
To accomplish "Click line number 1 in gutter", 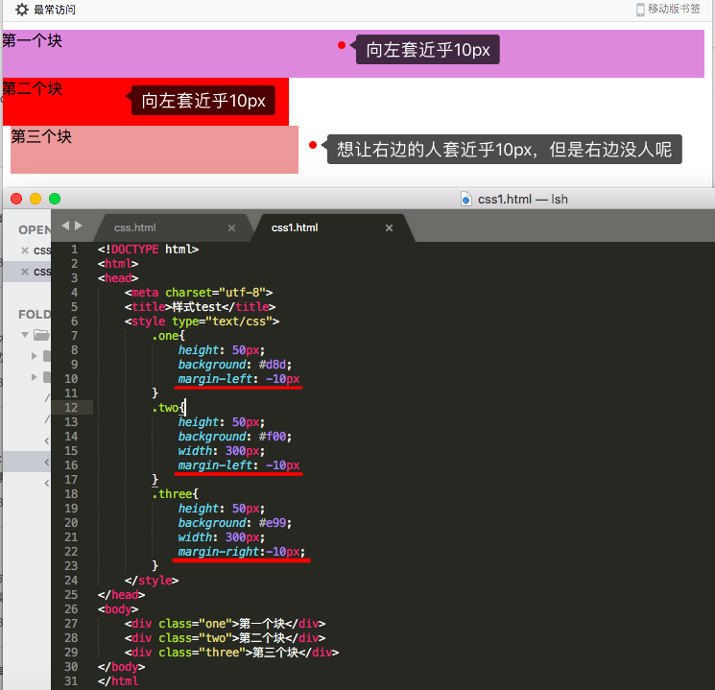I will (74, 250).
